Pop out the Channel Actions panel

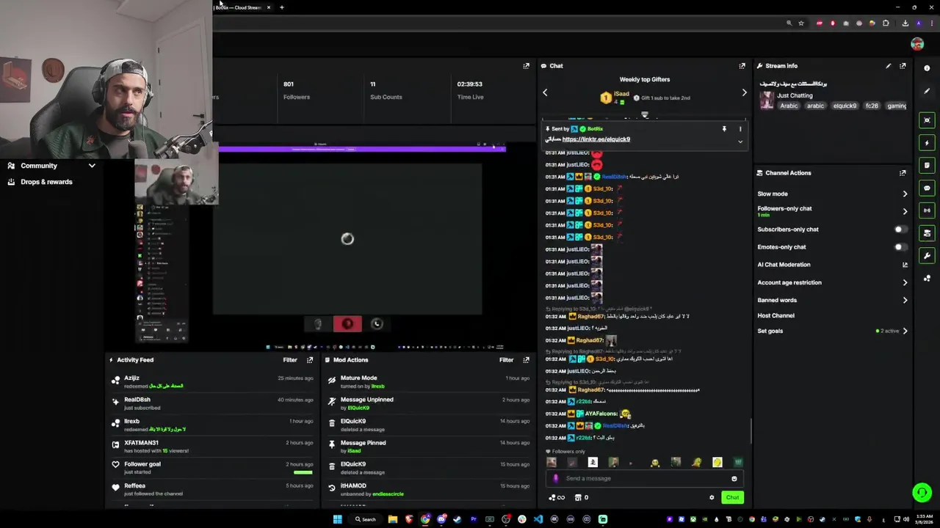point(903,173)
